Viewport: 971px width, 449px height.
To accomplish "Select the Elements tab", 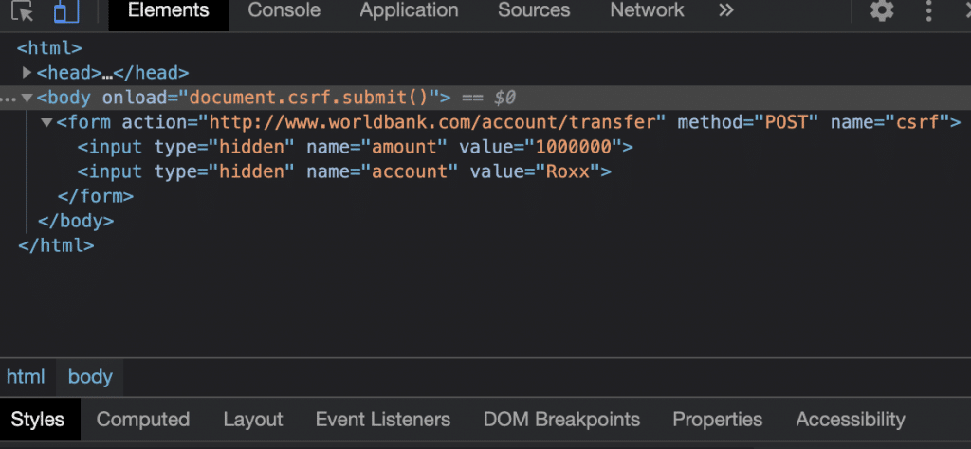I will pyautogui.click(x=169, y=10).
